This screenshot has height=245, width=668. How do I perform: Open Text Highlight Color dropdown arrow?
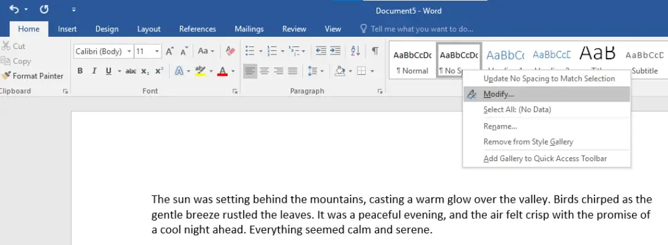(211, 71)
